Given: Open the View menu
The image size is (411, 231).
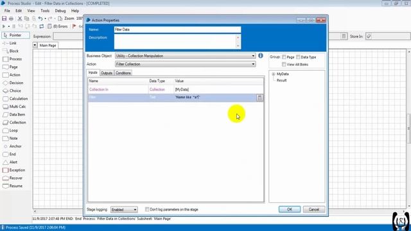Looking at the screenshot, I should (31, 11).
